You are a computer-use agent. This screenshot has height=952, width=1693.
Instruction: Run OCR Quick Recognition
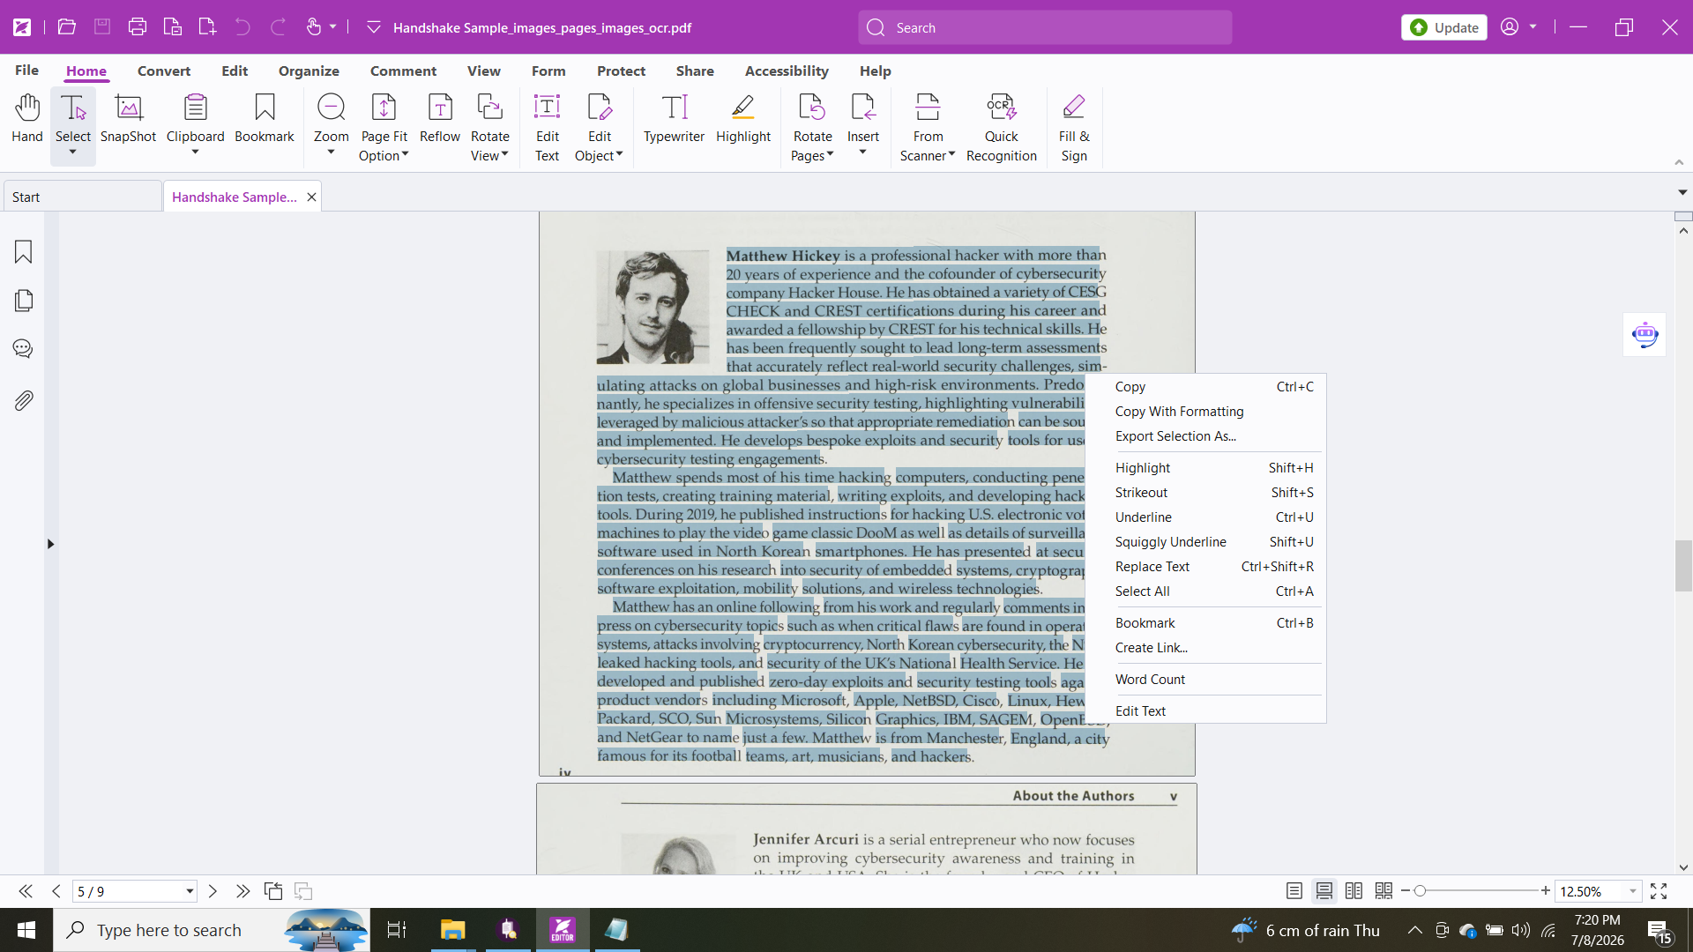(x=1002, y=128)
